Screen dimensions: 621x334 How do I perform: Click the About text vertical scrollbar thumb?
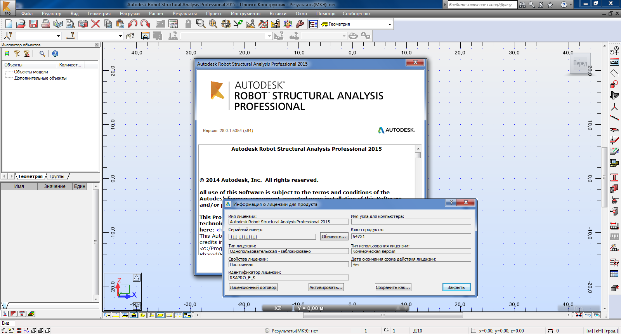click(418, 155)
